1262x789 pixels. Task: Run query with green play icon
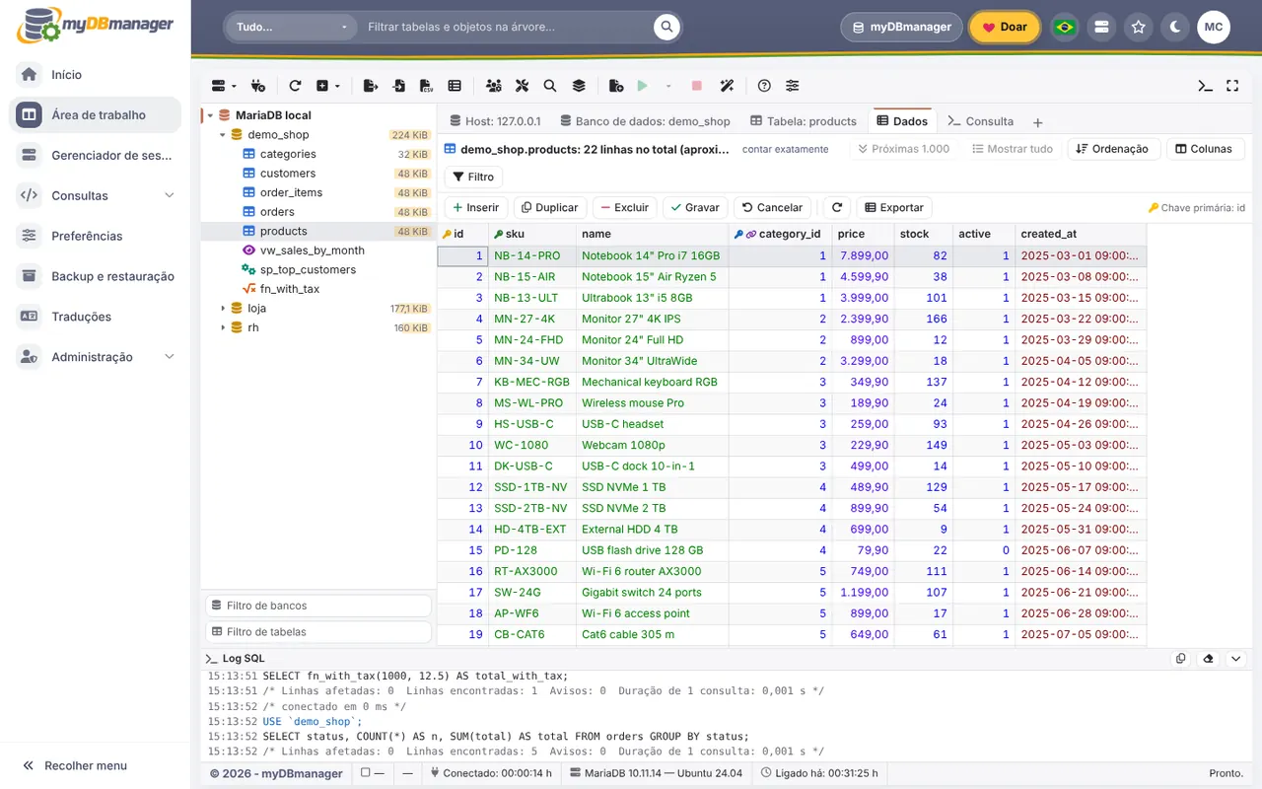click(x=643, y=86)
